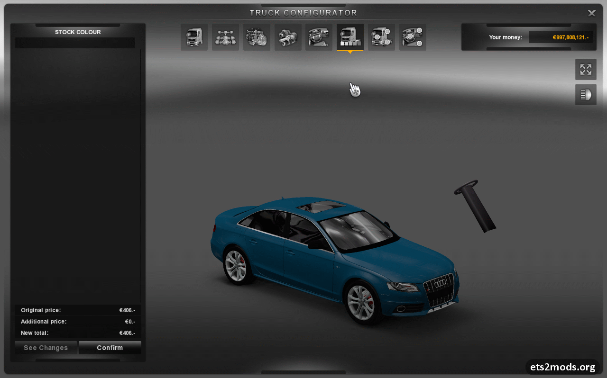Open the cabin selection category icon
607x378 pixels.
pyautogui.click(x=194, y=37)
